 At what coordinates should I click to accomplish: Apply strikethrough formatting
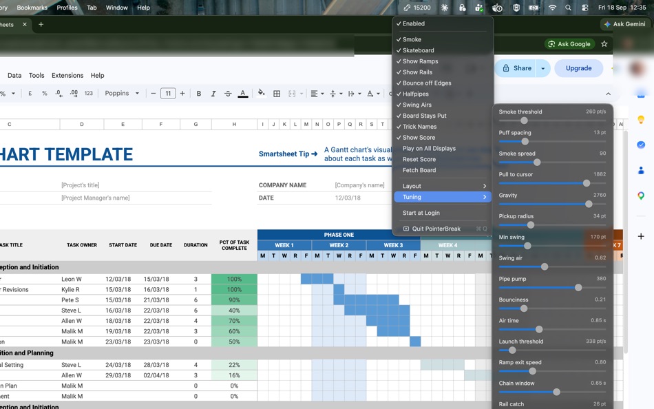pyautogui.click(x=228, y=94)
